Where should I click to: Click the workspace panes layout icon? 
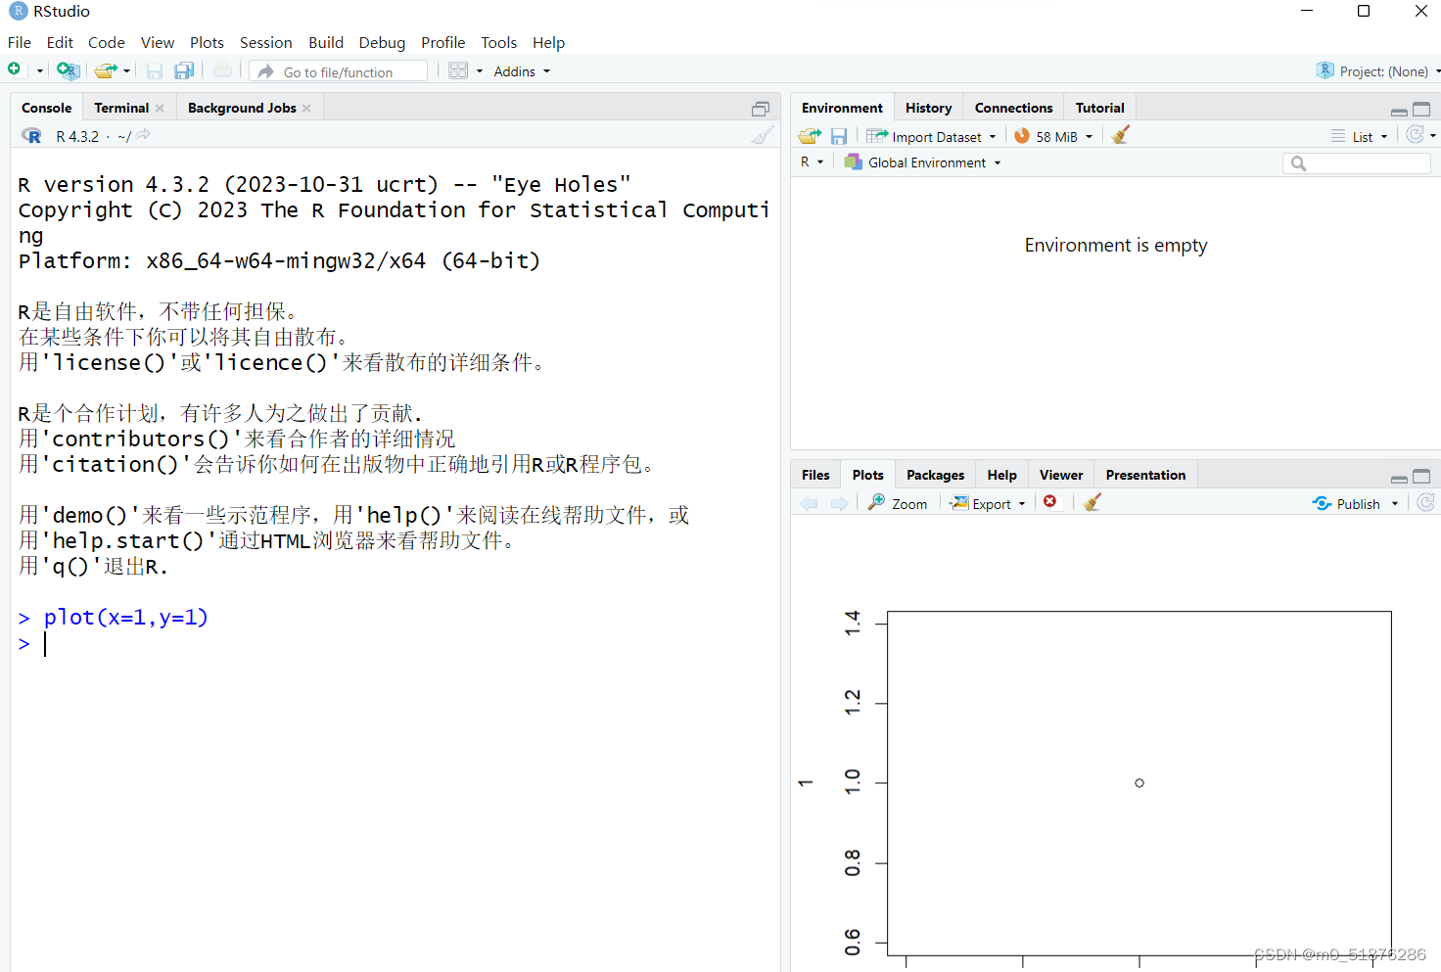coord(458,70)
